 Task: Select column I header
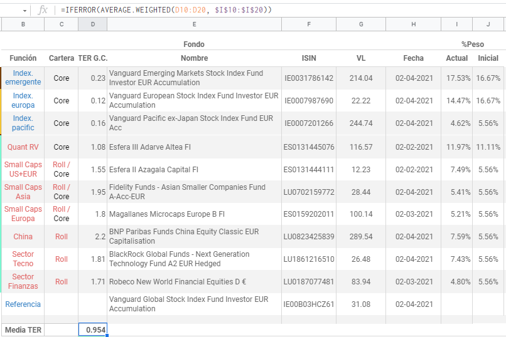coord(456,24)
